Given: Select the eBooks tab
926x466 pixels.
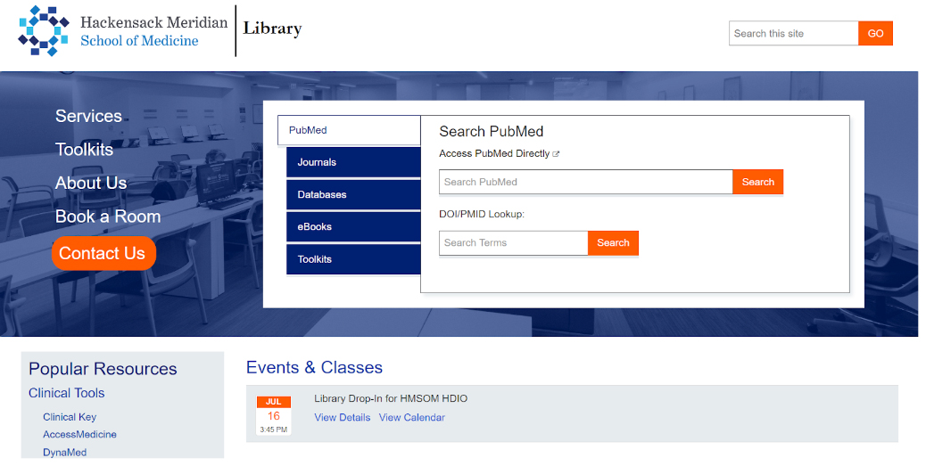Looking at the screenshot, I should [353, 227].
